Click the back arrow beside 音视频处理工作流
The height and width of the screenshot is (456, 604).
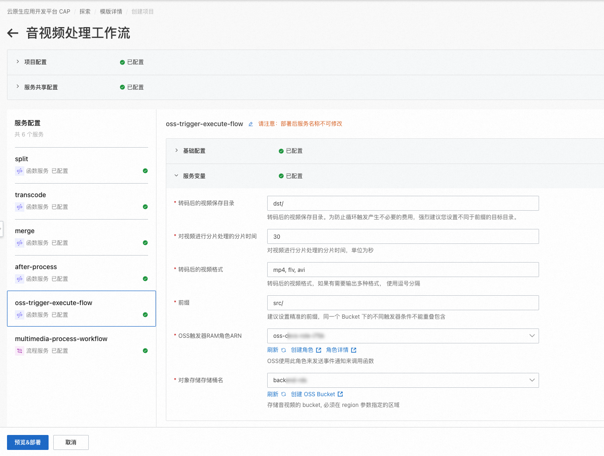point(13,33)
